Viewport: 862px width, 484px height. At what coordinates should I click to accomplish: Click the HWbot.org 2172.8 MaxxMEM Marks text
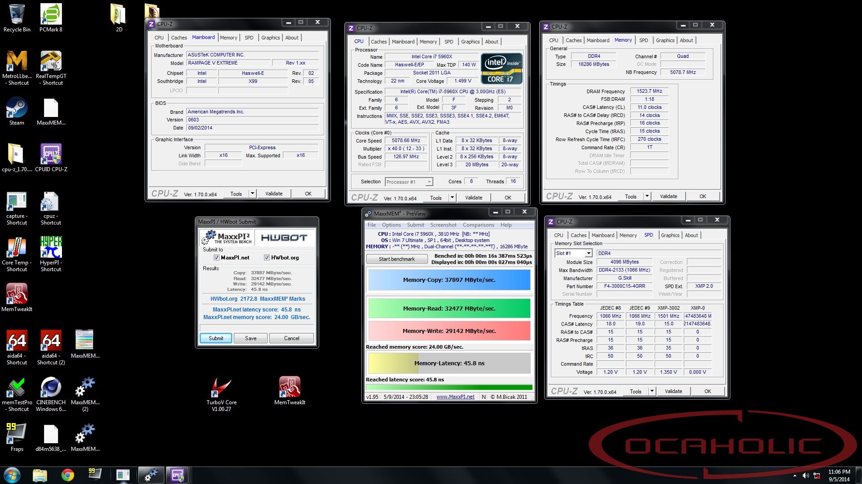(x=257, y=299)
